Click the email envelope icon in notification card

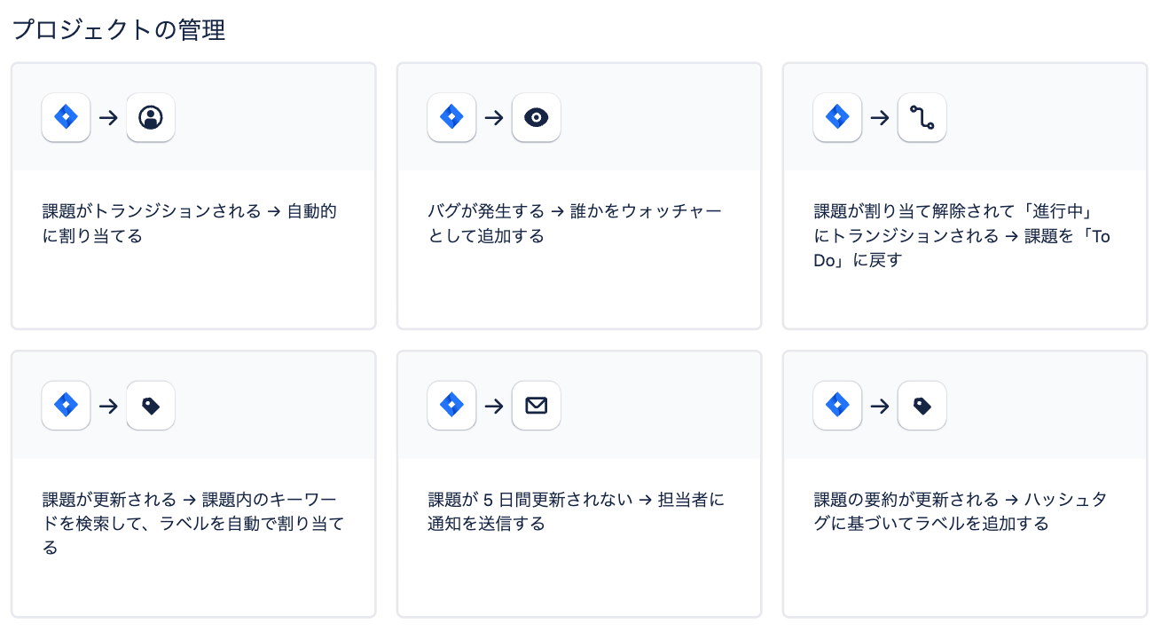(537, 406)
